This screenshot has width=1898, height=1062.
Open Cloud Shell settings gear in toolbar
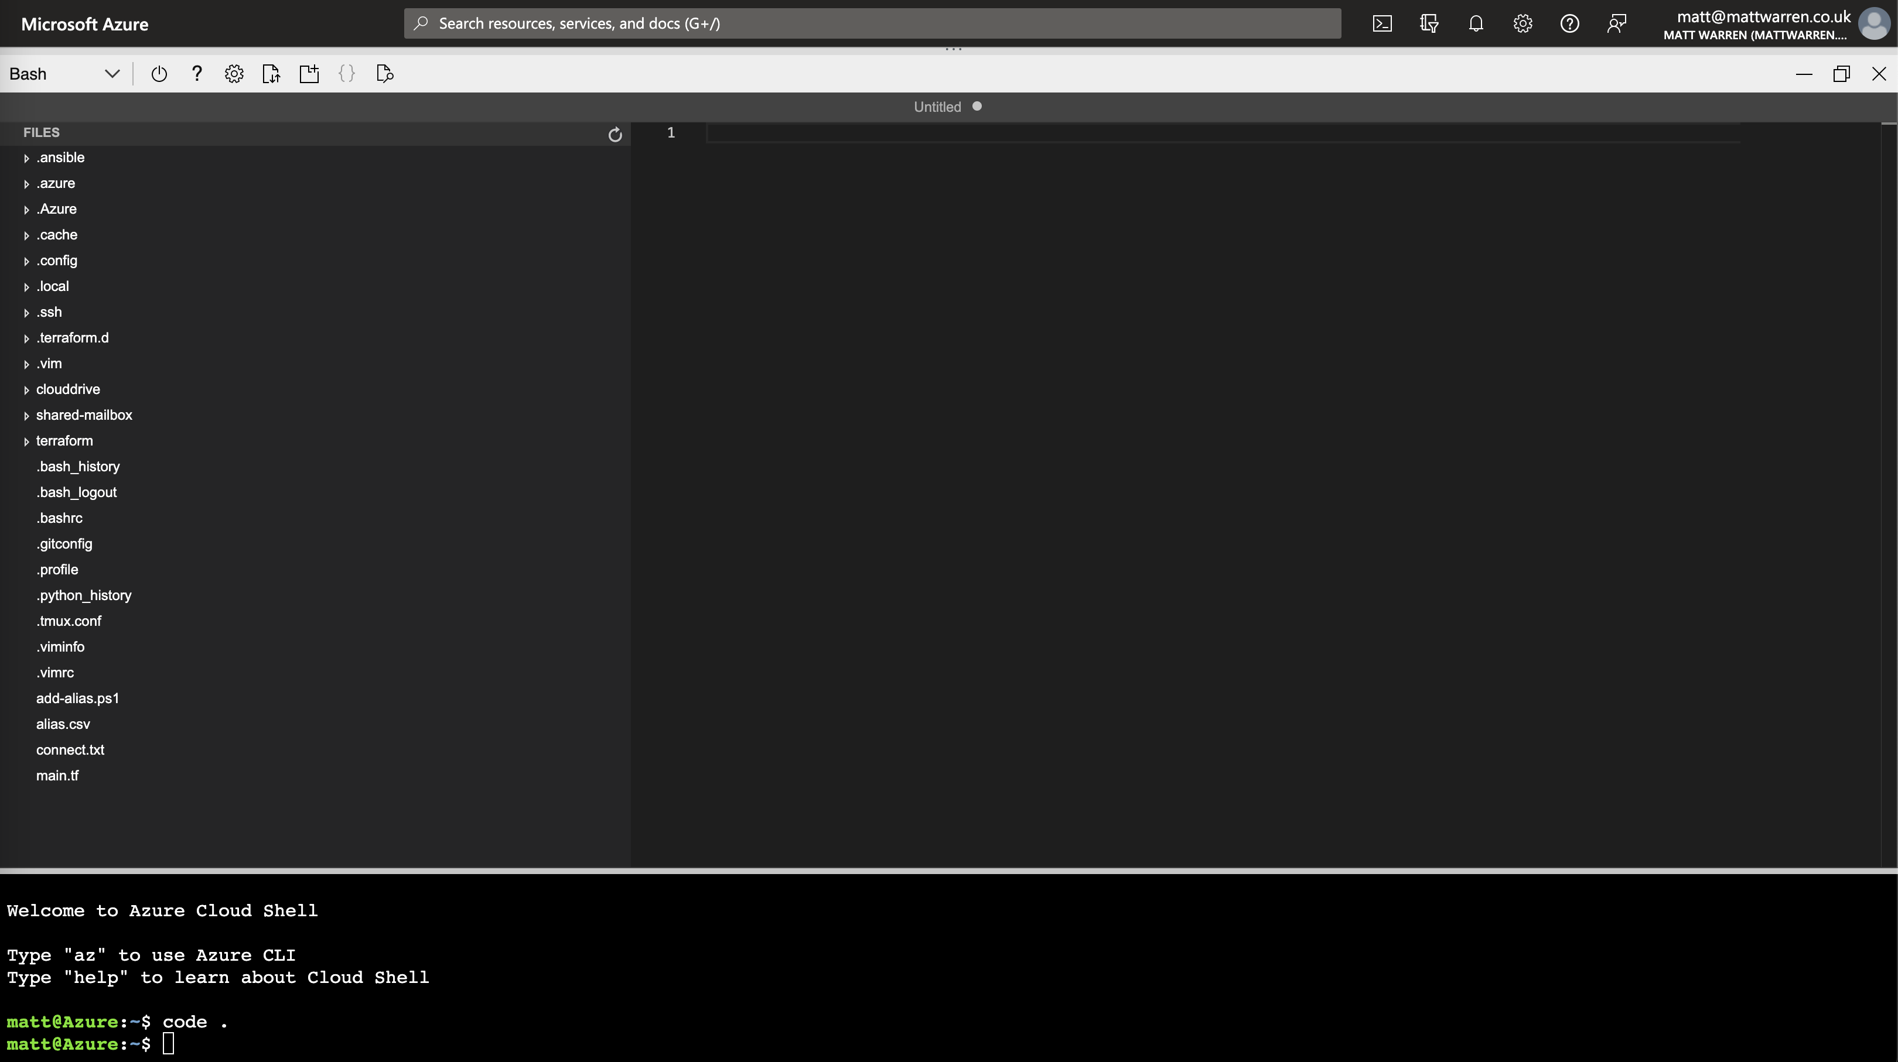pos(234,74)
